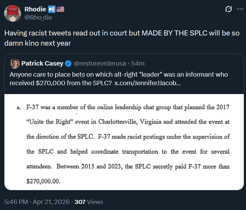Click blue verified badge next to Patrick Casey
The width and height of the screenshot is (246, 210).
coord(68,64)
